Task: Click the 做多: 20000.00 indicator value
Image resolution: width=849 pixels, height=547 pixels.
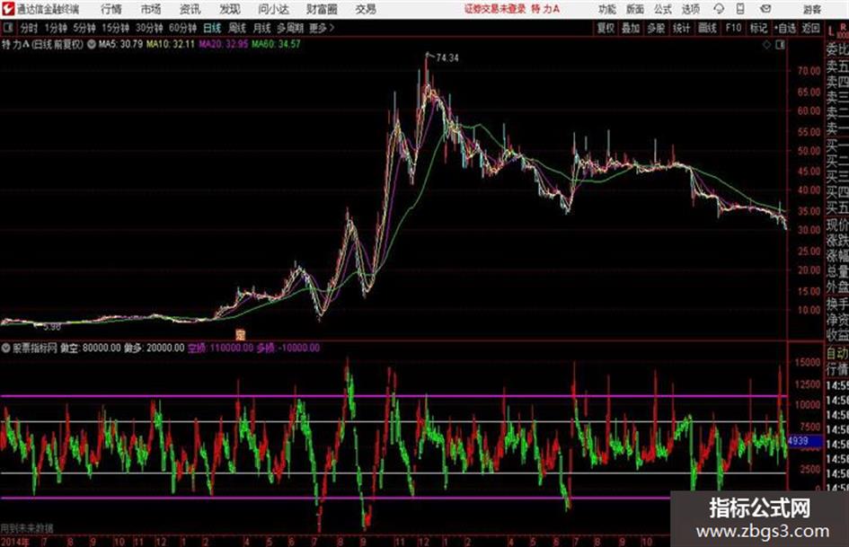Action: 154,348
